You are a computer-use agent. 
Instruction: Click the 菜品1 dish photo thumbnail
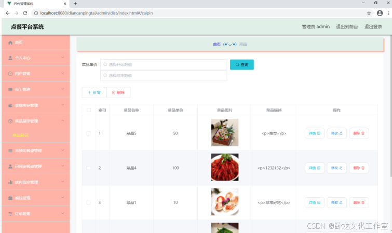point(225,202)
